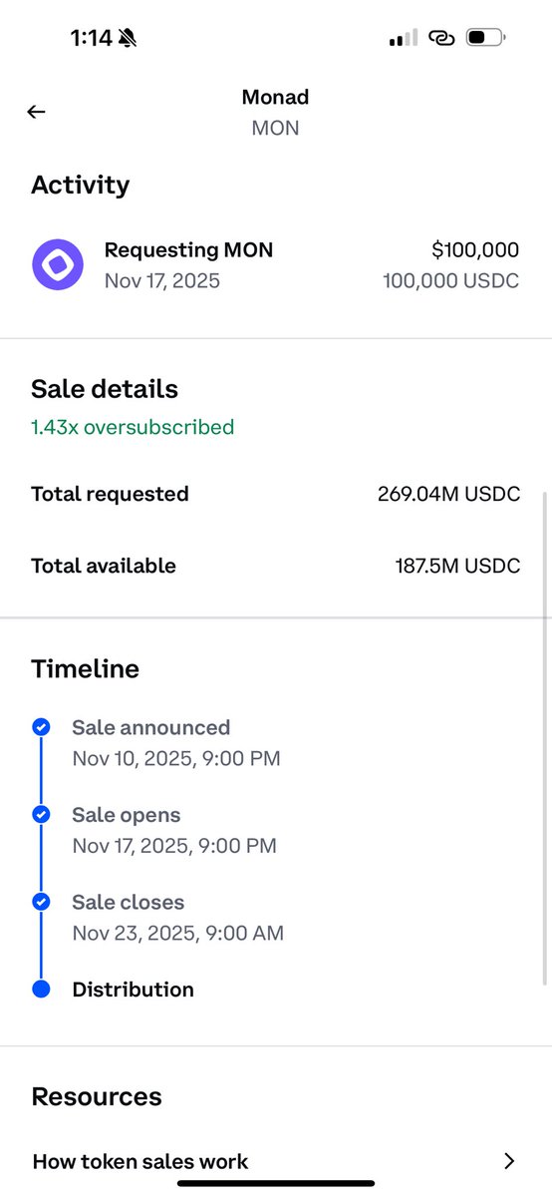552x1197 pixels.
Task: Tap the Distribution timeline dot
Action: 41,990
